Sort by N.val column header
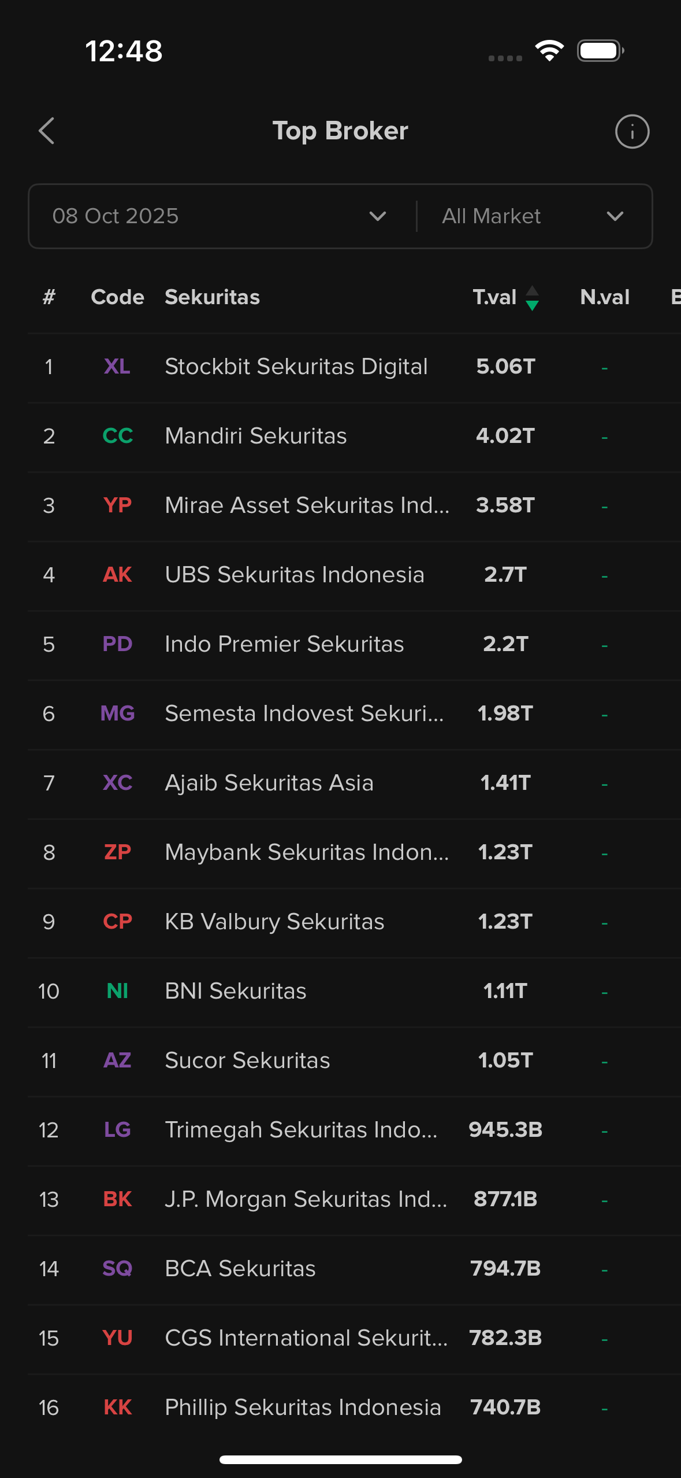This screenshot has width=681, height=1478. pos(604,297)
